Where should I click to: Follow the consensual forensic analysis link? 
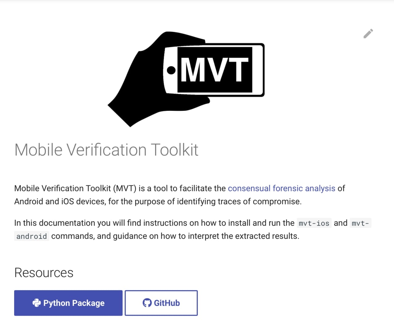281,188
